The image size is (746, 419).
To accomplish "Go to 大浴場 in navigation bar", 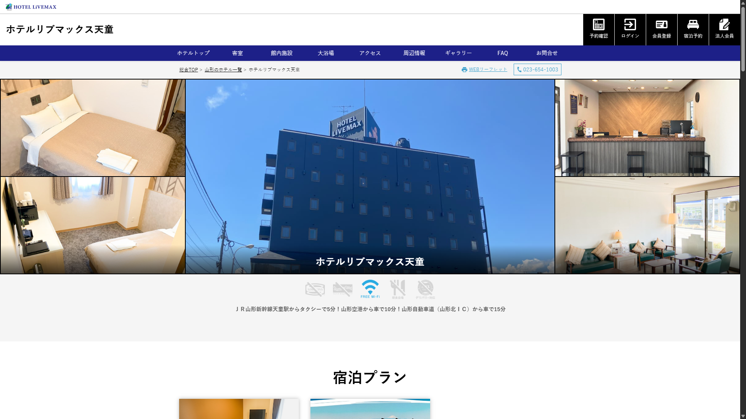I will click(326, 53).
